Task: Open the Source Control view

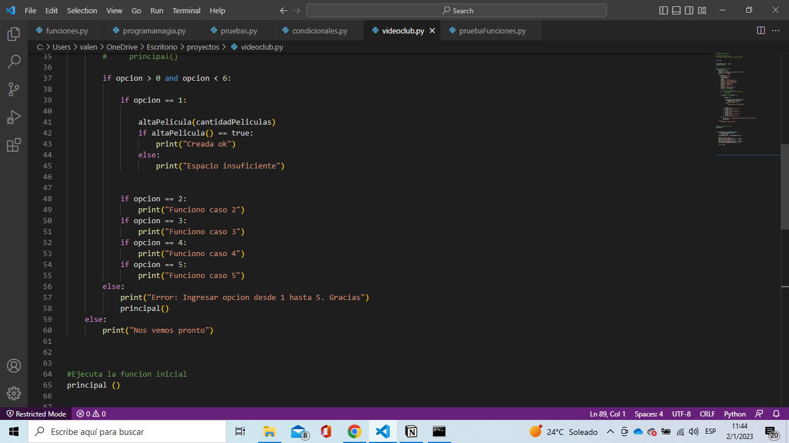Action: pyautogui.click(x=14, y=89)
